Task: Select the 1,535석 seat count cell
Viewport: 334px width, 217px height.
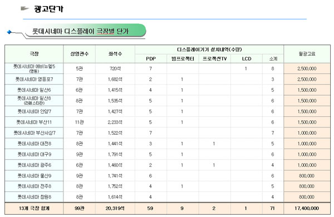Action: [115, 101]
